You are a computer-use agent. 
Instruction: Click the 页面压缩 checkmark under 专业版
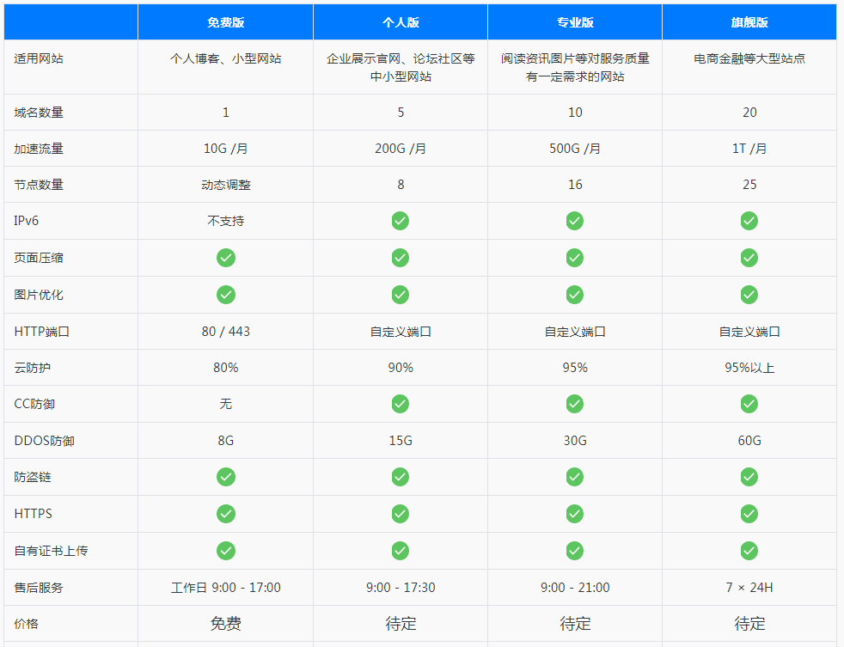tap(574, 258)
